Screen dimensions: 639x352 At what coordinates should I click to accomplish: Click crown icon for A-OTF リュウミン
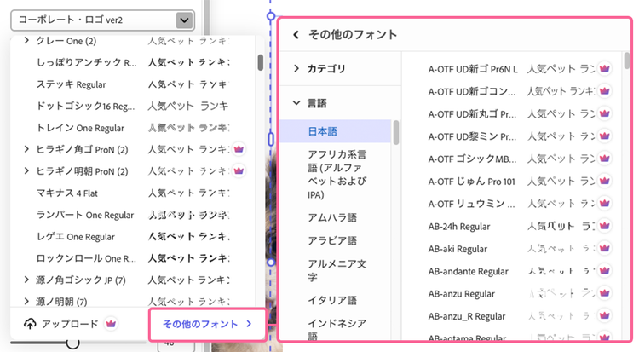click(605, 203)
